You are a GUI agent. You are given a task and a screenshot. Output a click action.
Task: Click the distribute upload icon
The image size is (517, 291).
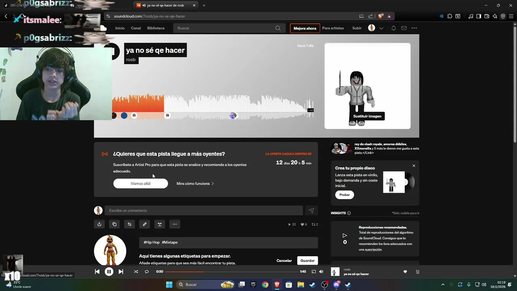pyautogui.click(x=160, y=224)
